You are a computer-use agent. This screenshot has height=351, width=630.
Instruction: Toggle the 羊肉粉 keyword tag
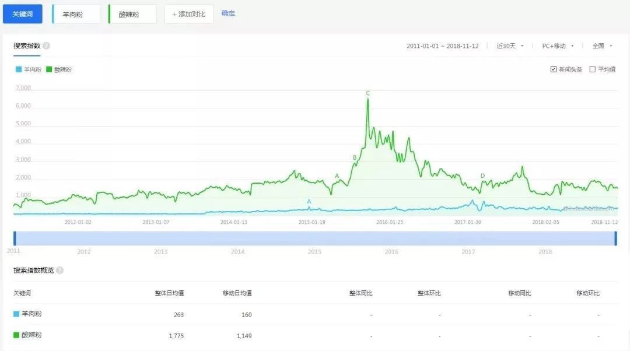coord(75,12)
